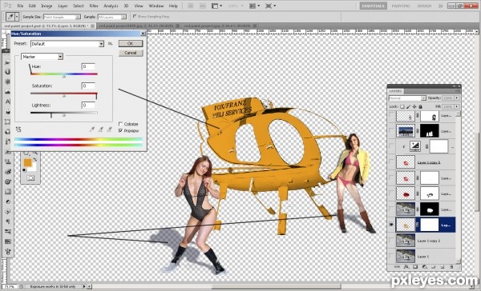Open the Image menu
This screenshot has width=481, height=291.
(x=46, y=6)
